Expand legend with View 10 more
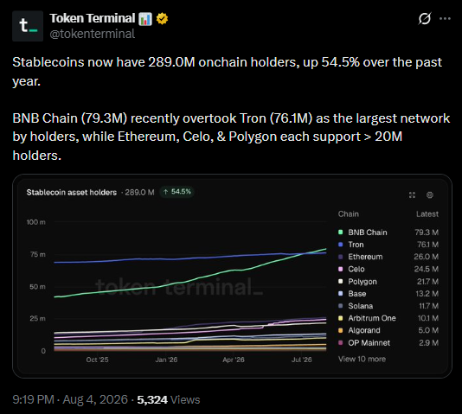 362,359
